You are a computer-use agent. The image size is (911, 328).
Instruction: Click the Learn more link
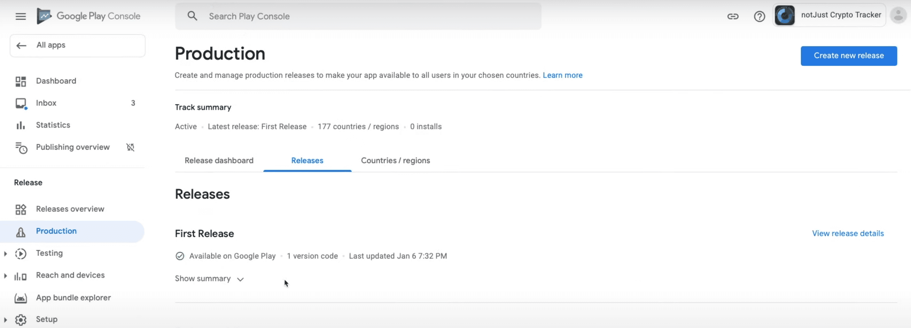(x=562, y=75)
